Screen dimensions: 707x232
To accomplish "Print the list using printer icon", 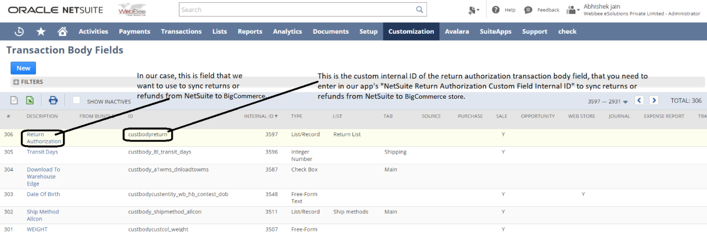I will click(x=53, y=101).
